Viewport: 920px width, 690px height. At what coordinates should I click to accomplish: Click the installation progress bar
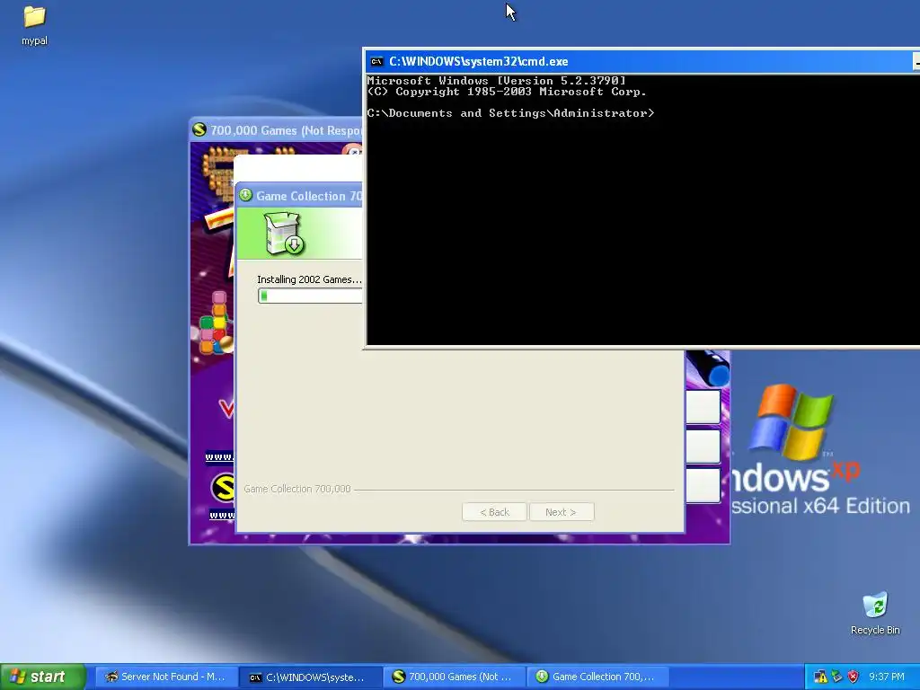(310, 296)
